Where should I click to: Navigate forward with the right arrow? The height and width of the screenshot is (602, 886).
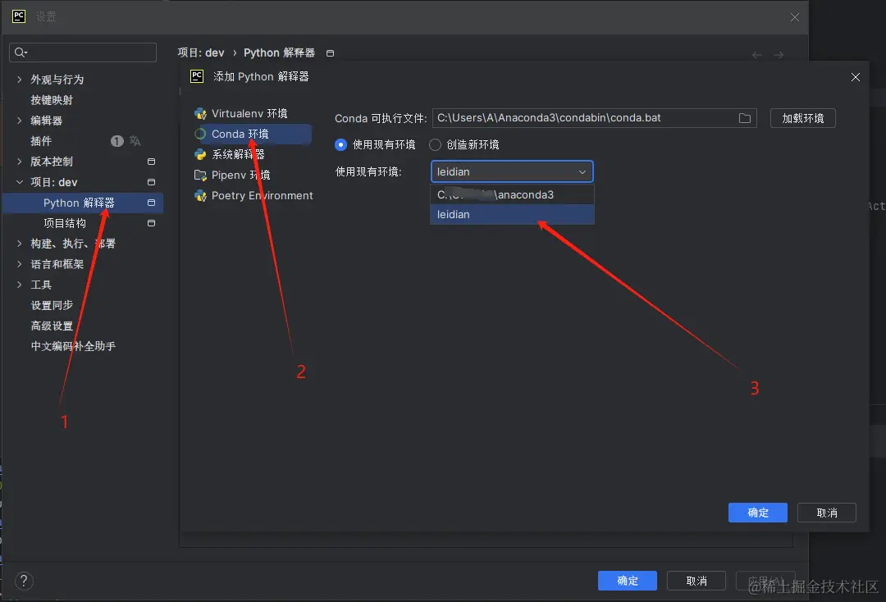tap(779, 55)
